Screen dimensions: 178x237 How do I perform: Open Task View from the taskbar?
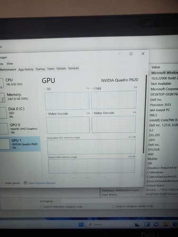[137, 225]
